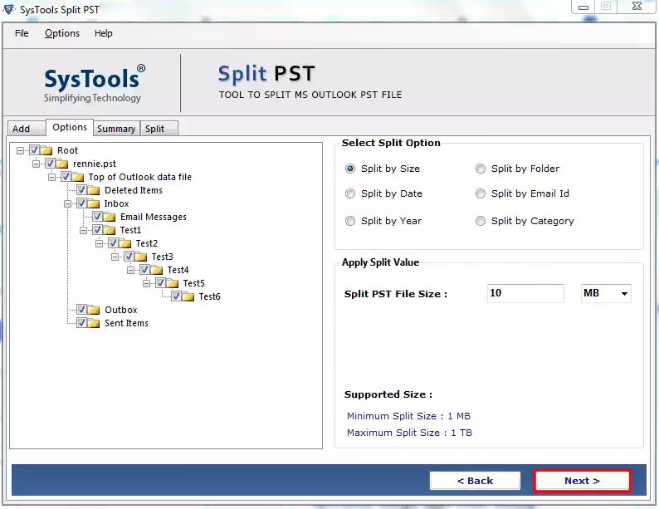Select the Email Messages tree item label
The image size is (659, 509).
pos(154,217)
